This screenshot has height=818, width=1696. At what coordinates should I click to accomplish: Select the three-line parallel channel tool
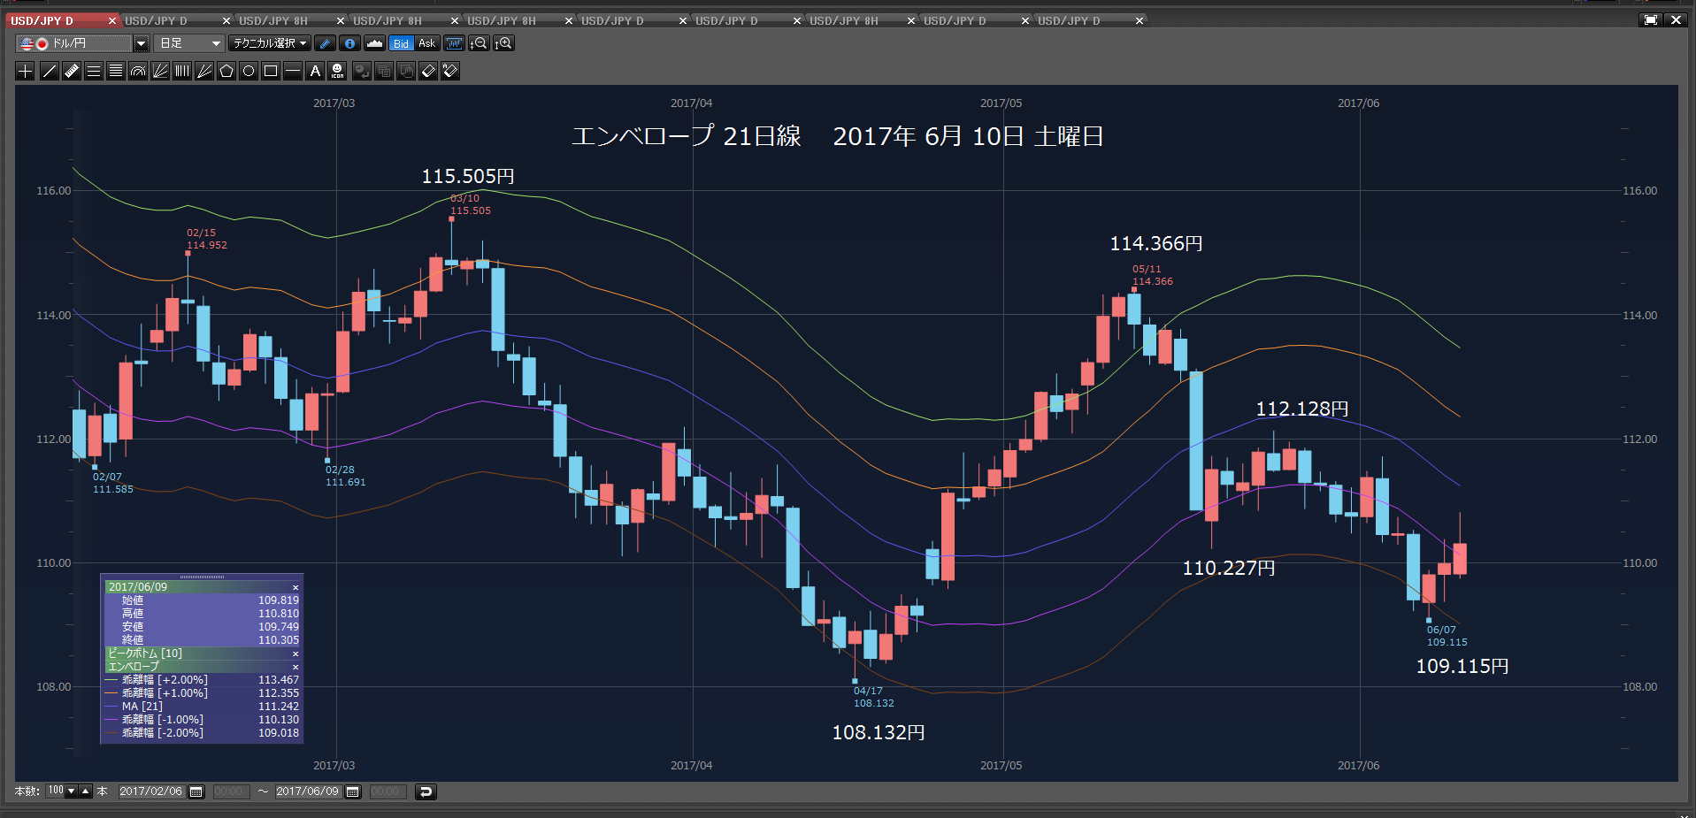[x=94, y=71]
